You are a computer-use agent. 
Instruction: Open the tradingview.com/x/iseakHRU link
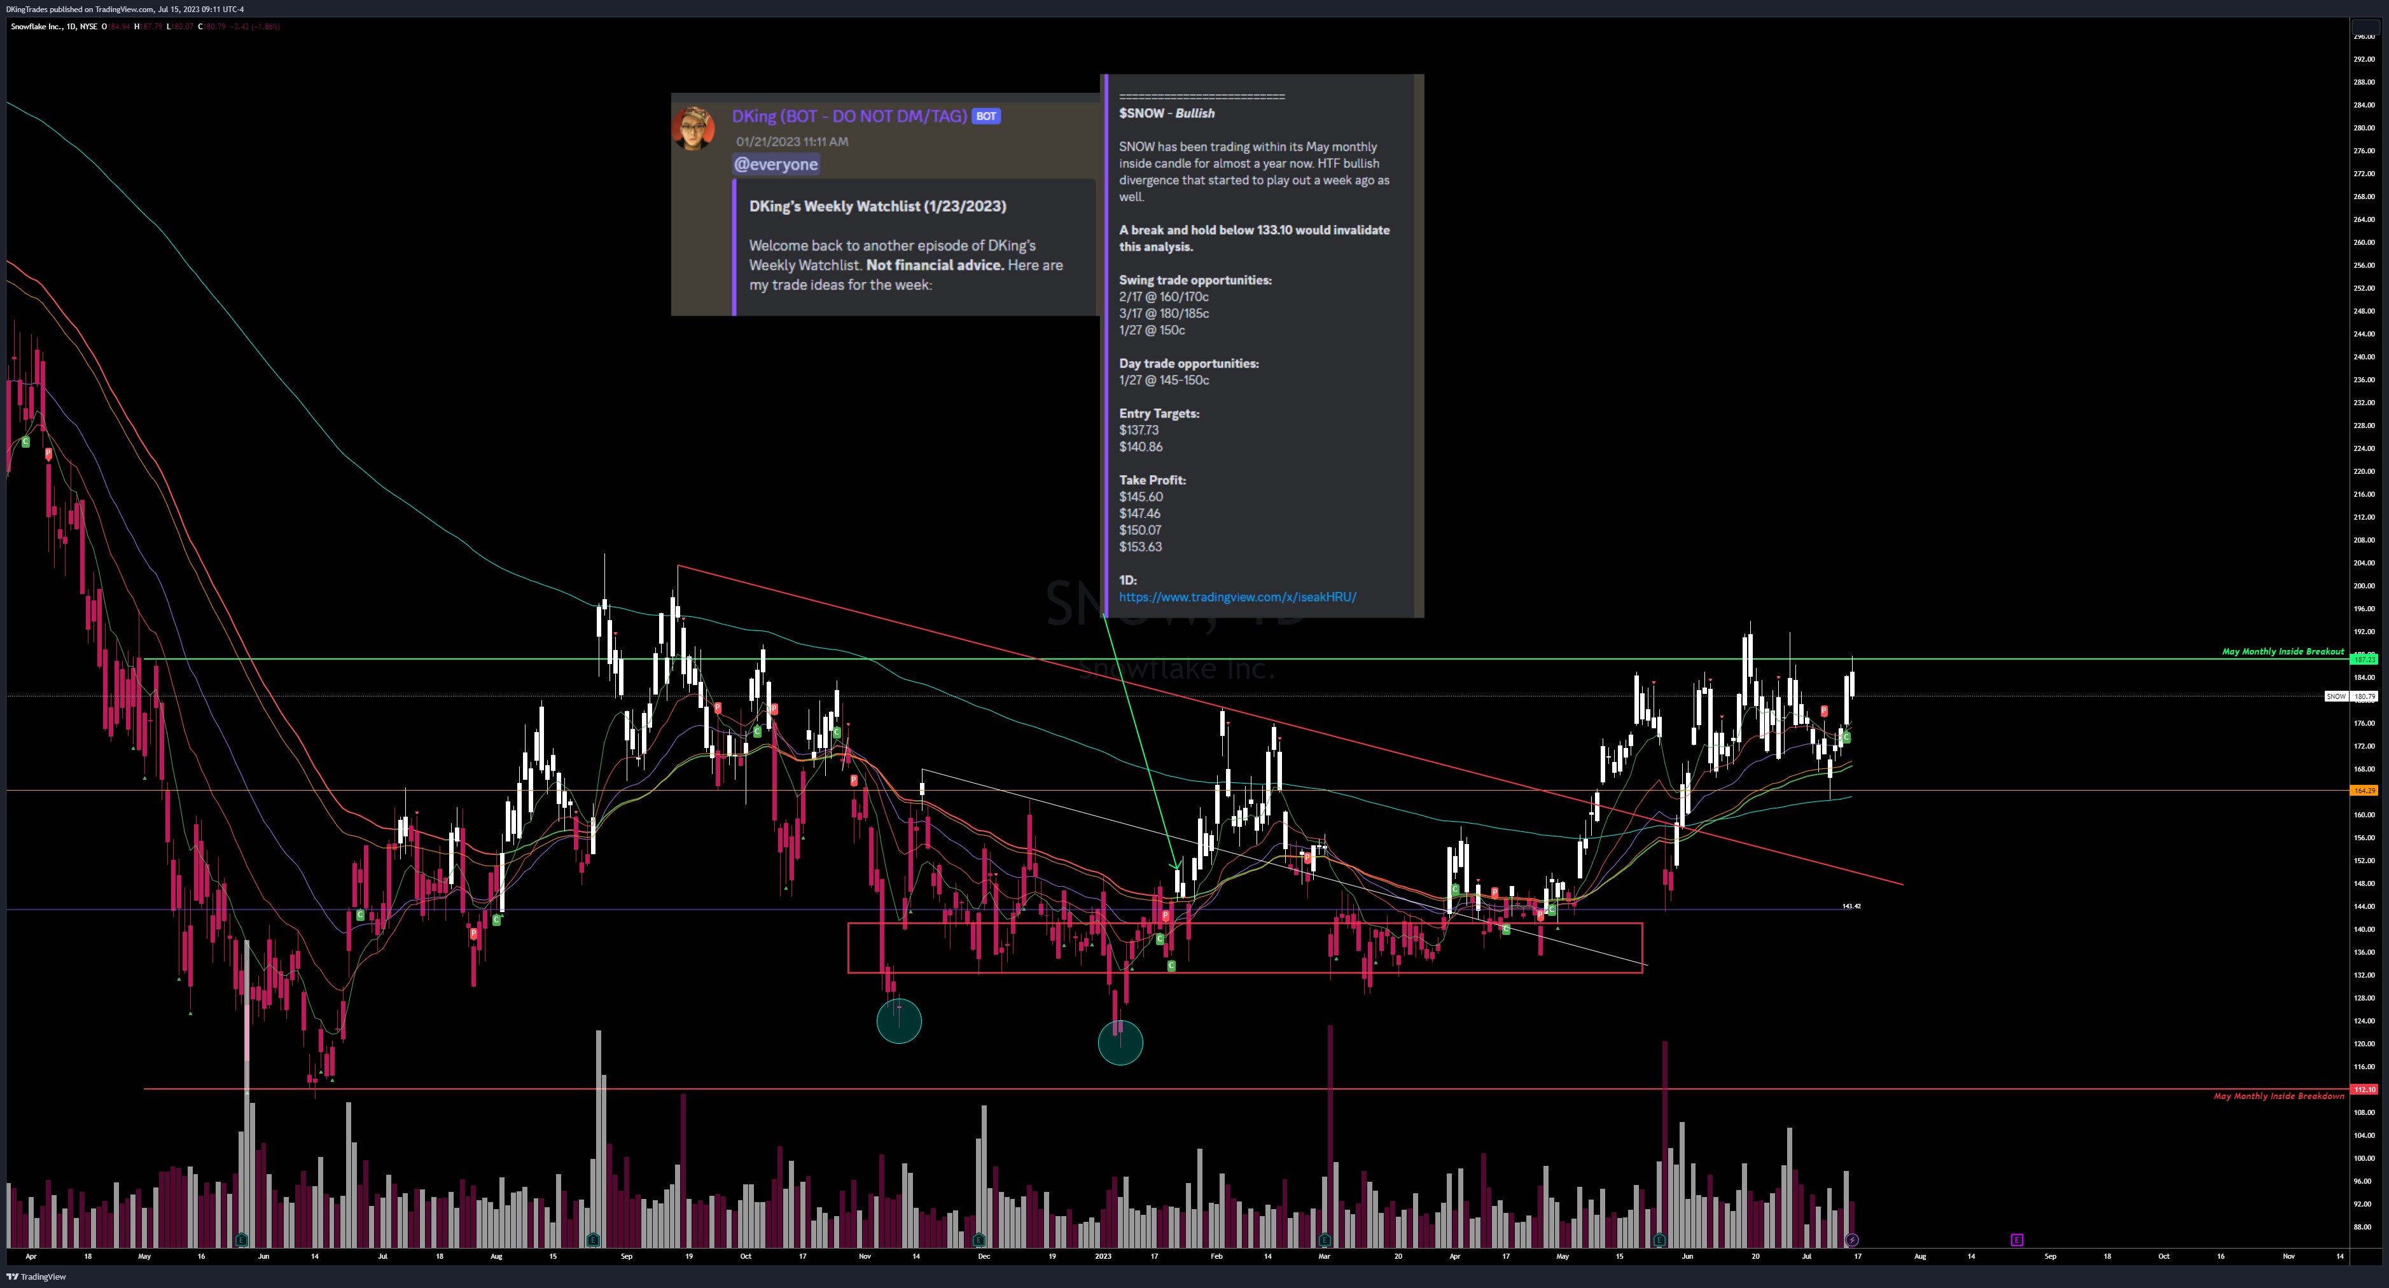point(1237,597)
